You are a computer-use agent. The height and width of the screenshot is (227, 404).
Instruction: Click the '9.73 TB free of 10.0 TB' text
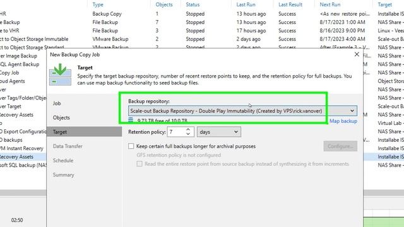162,120
